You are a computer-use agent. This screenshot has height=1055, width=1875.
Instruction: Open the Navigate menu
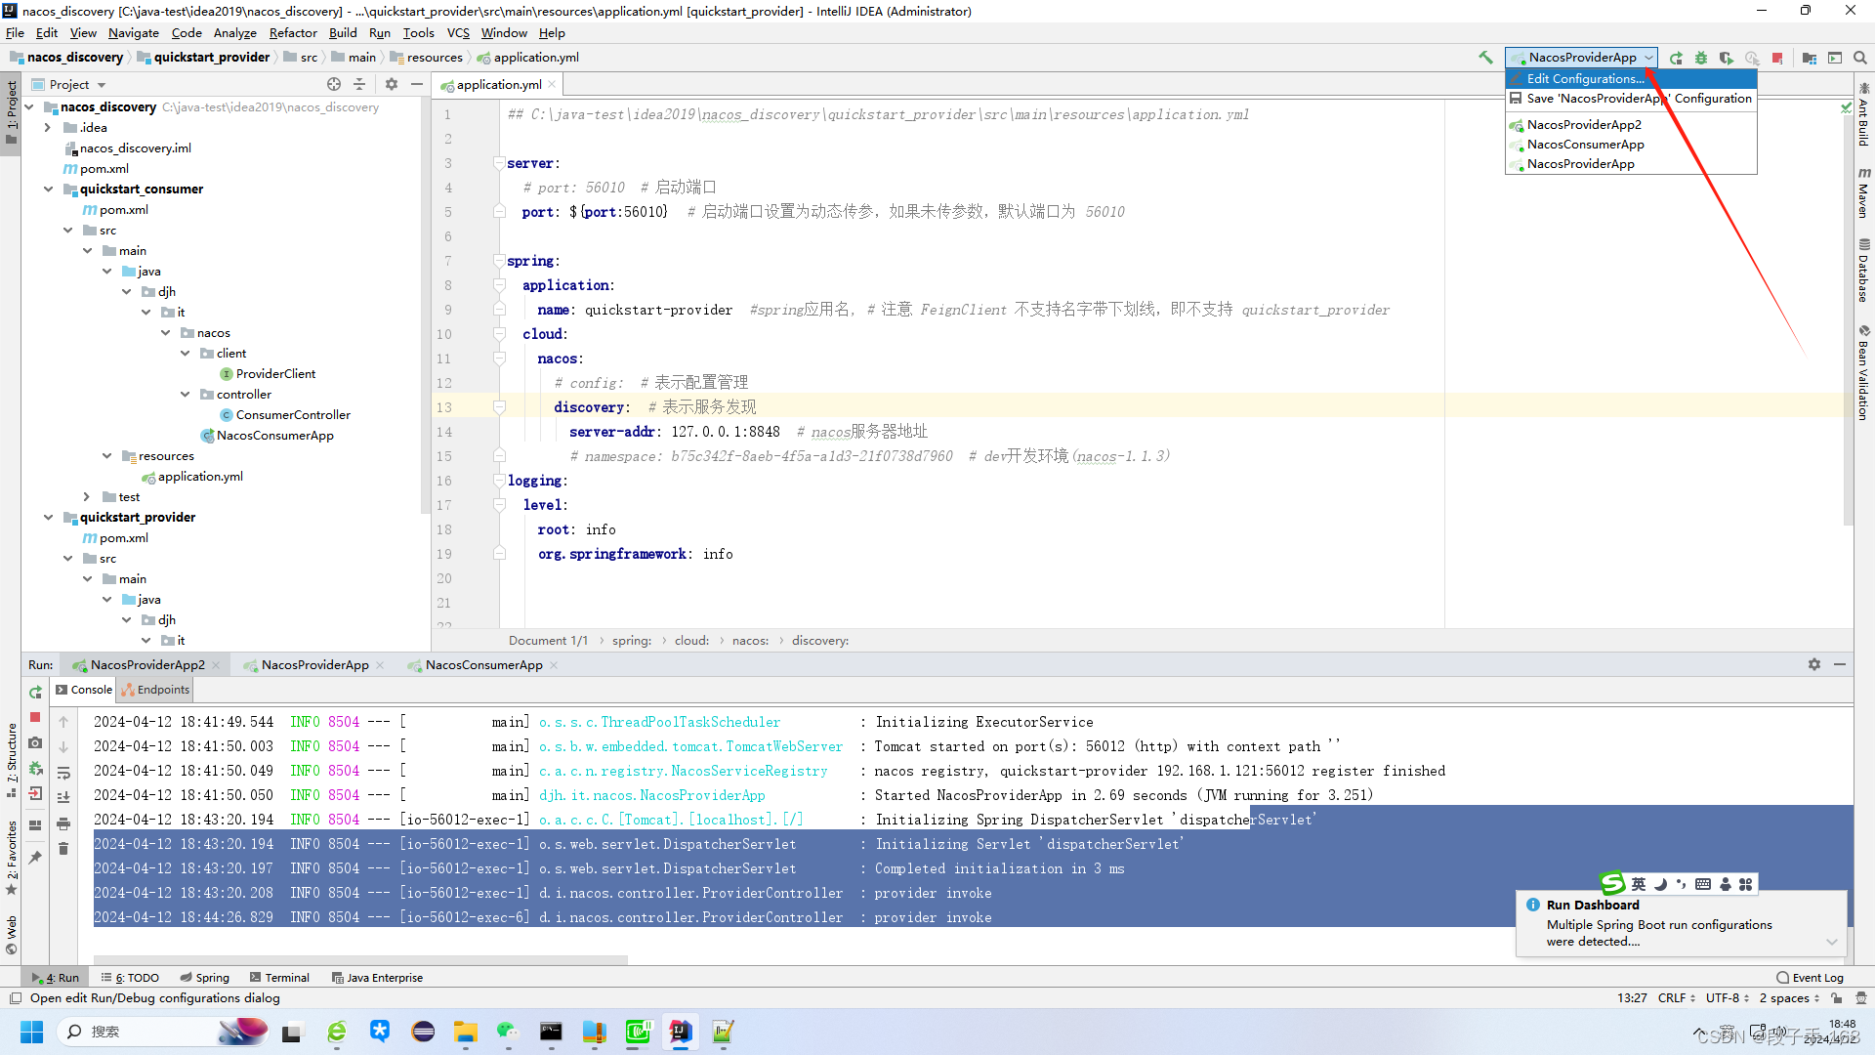133,32
